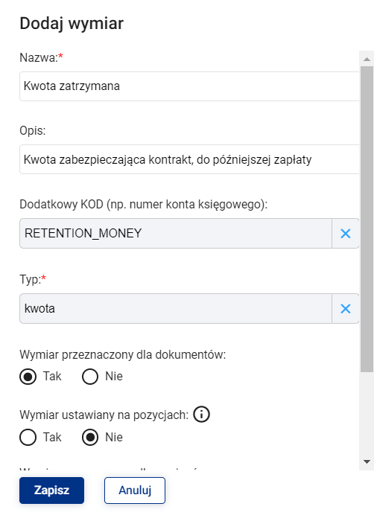Select Nie for Wymiar przeznaczony dla dokumentów
The height and width of the screenshot is (521, 374).
(x=90, y=377)
